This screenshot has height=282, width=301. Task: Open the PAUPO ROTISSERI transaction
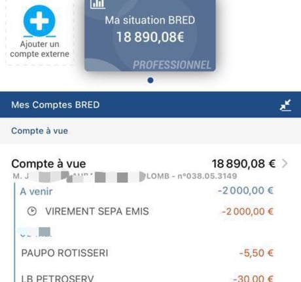tap(147, 253)
